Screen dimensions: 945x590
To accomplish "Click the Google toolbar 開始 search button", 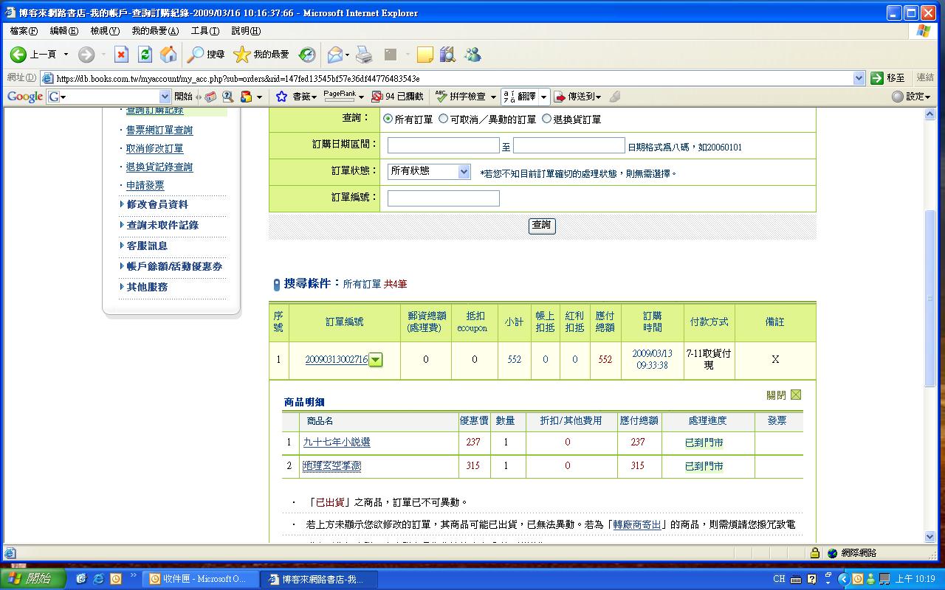I will click(x=183, y=97).
